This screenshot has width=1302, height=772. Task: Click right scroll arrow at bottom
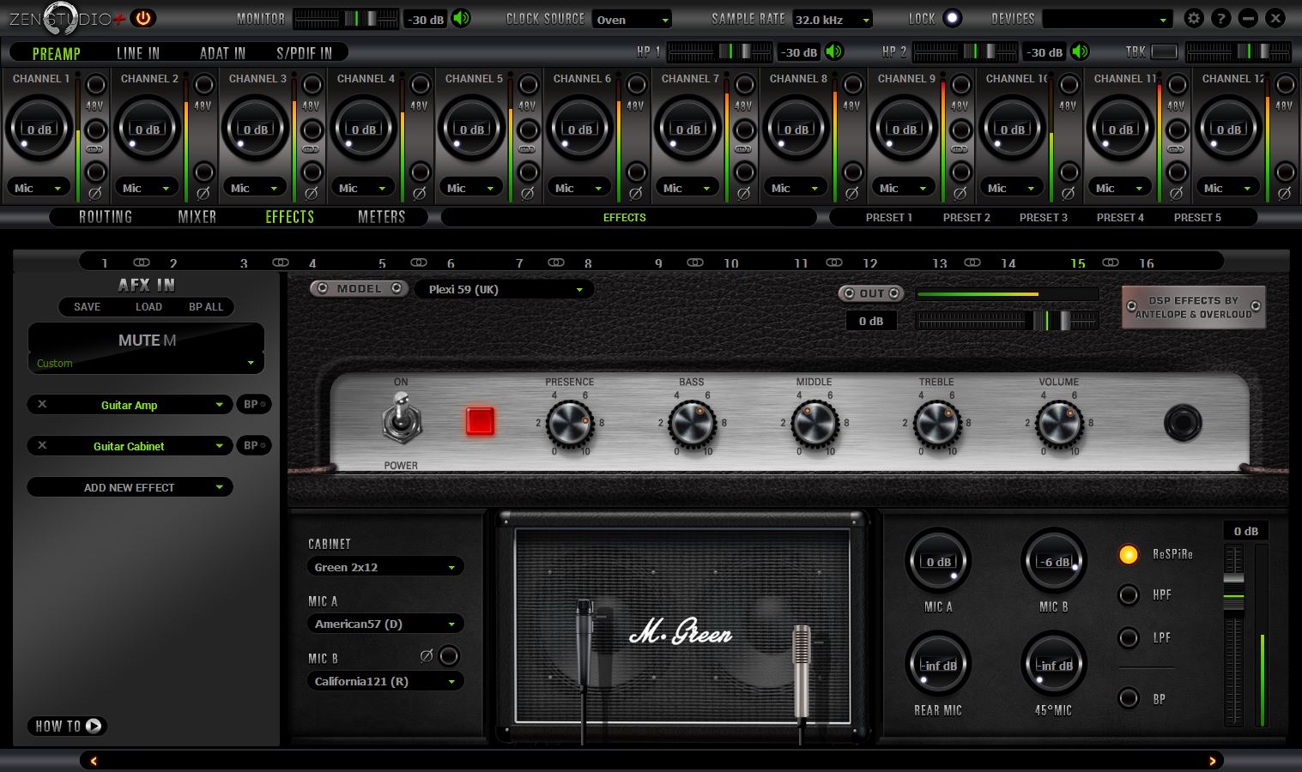tap(1213, 761)
